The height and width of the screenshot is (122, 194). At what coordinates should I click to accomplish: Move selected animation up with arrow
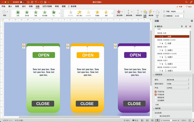coord(182,27)
